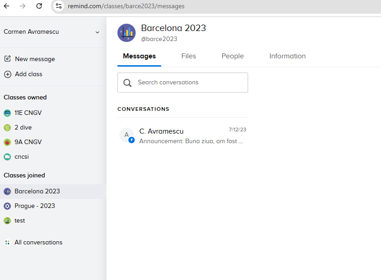The width and height of the screenshot is (381, 280).
Task: Click the All conversations dots icon
Action: pos(7,242)
